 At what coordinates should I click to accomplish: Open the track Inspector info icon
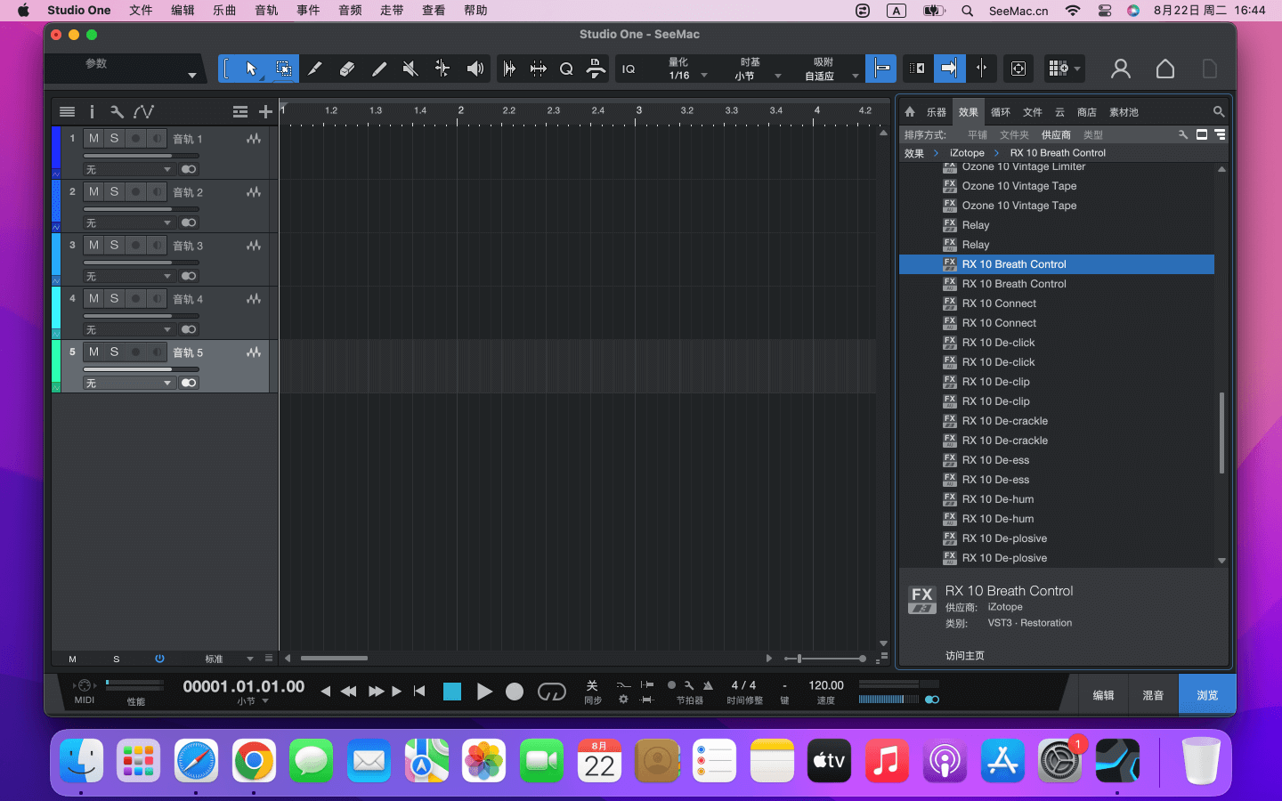92,111
